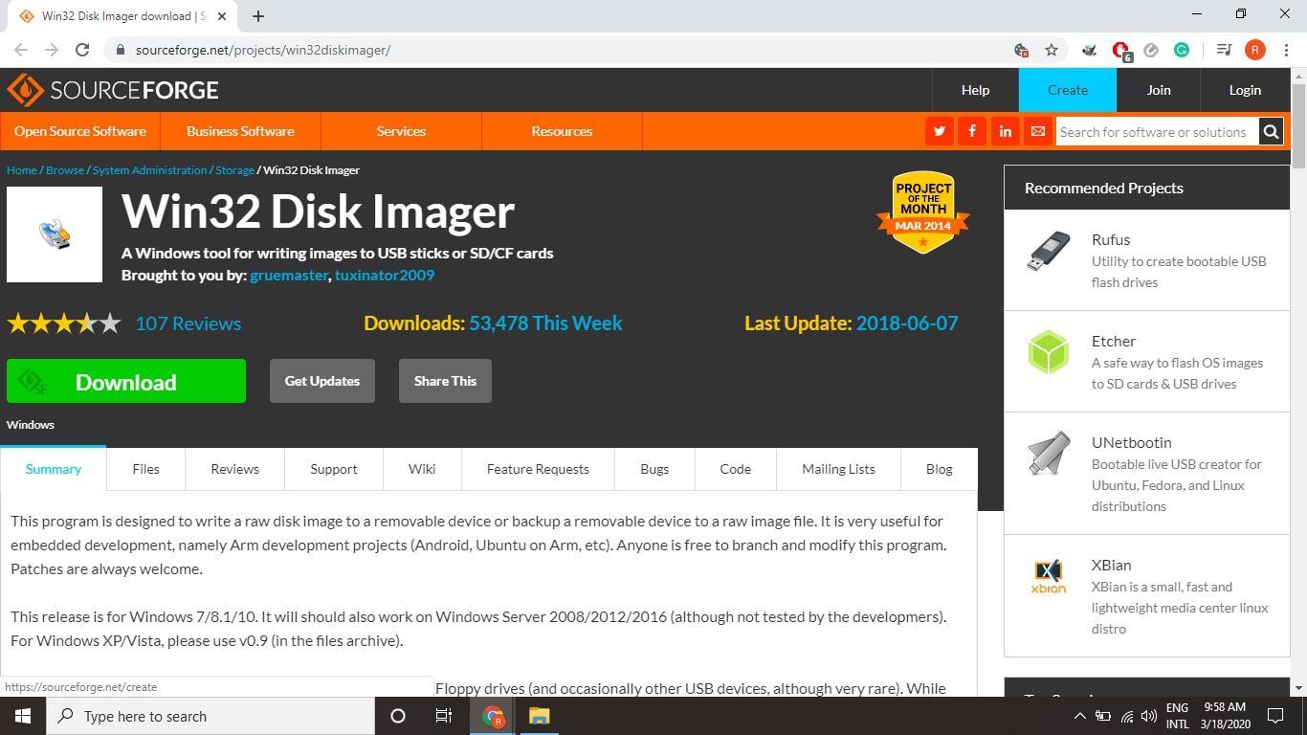Image resolution: width=1307 pixels, height=735 pixels.
Task: Go back with the browser back arrow
Action: (x=21, y=50)
